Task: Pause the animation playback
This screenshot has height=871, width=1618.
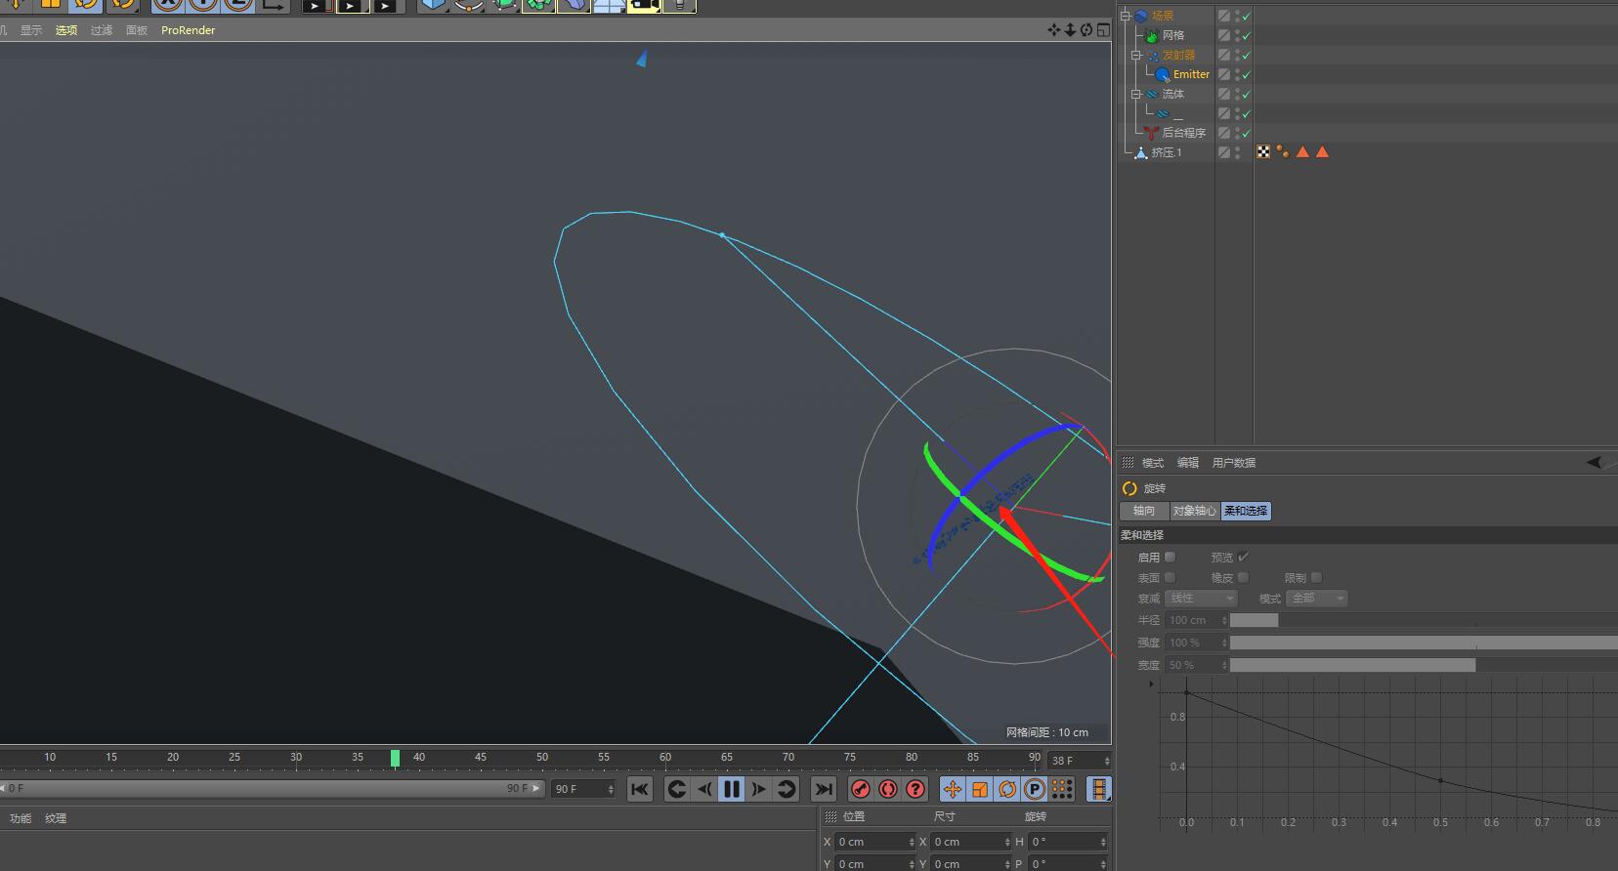Action: pos(731,789)
